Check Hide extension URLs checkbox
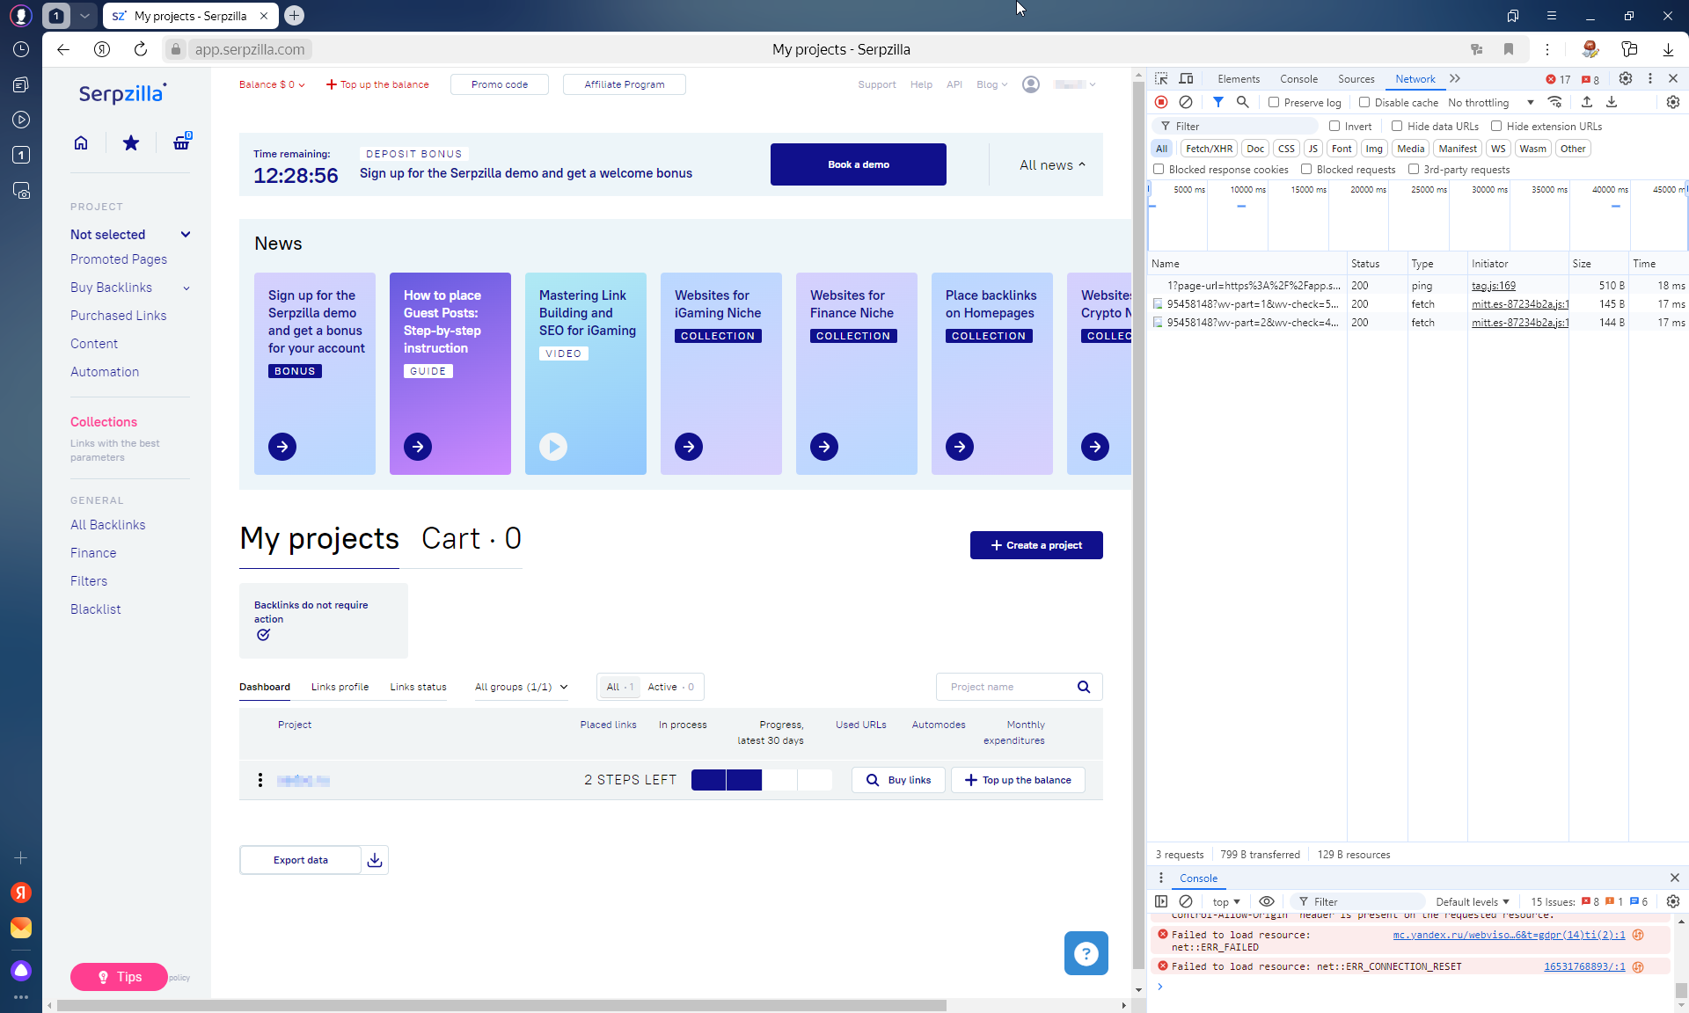 1496,126
